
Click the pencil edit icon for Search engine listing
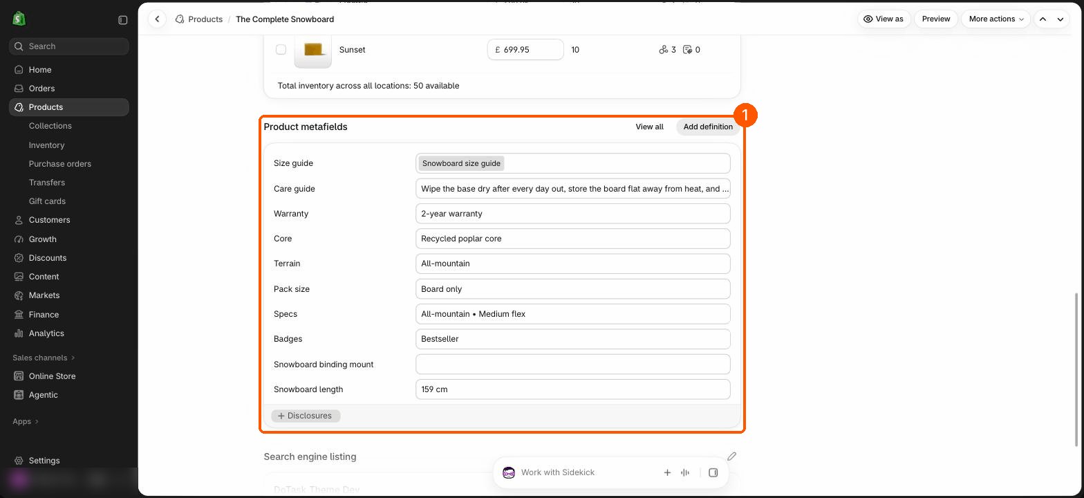tap(731, 456)
